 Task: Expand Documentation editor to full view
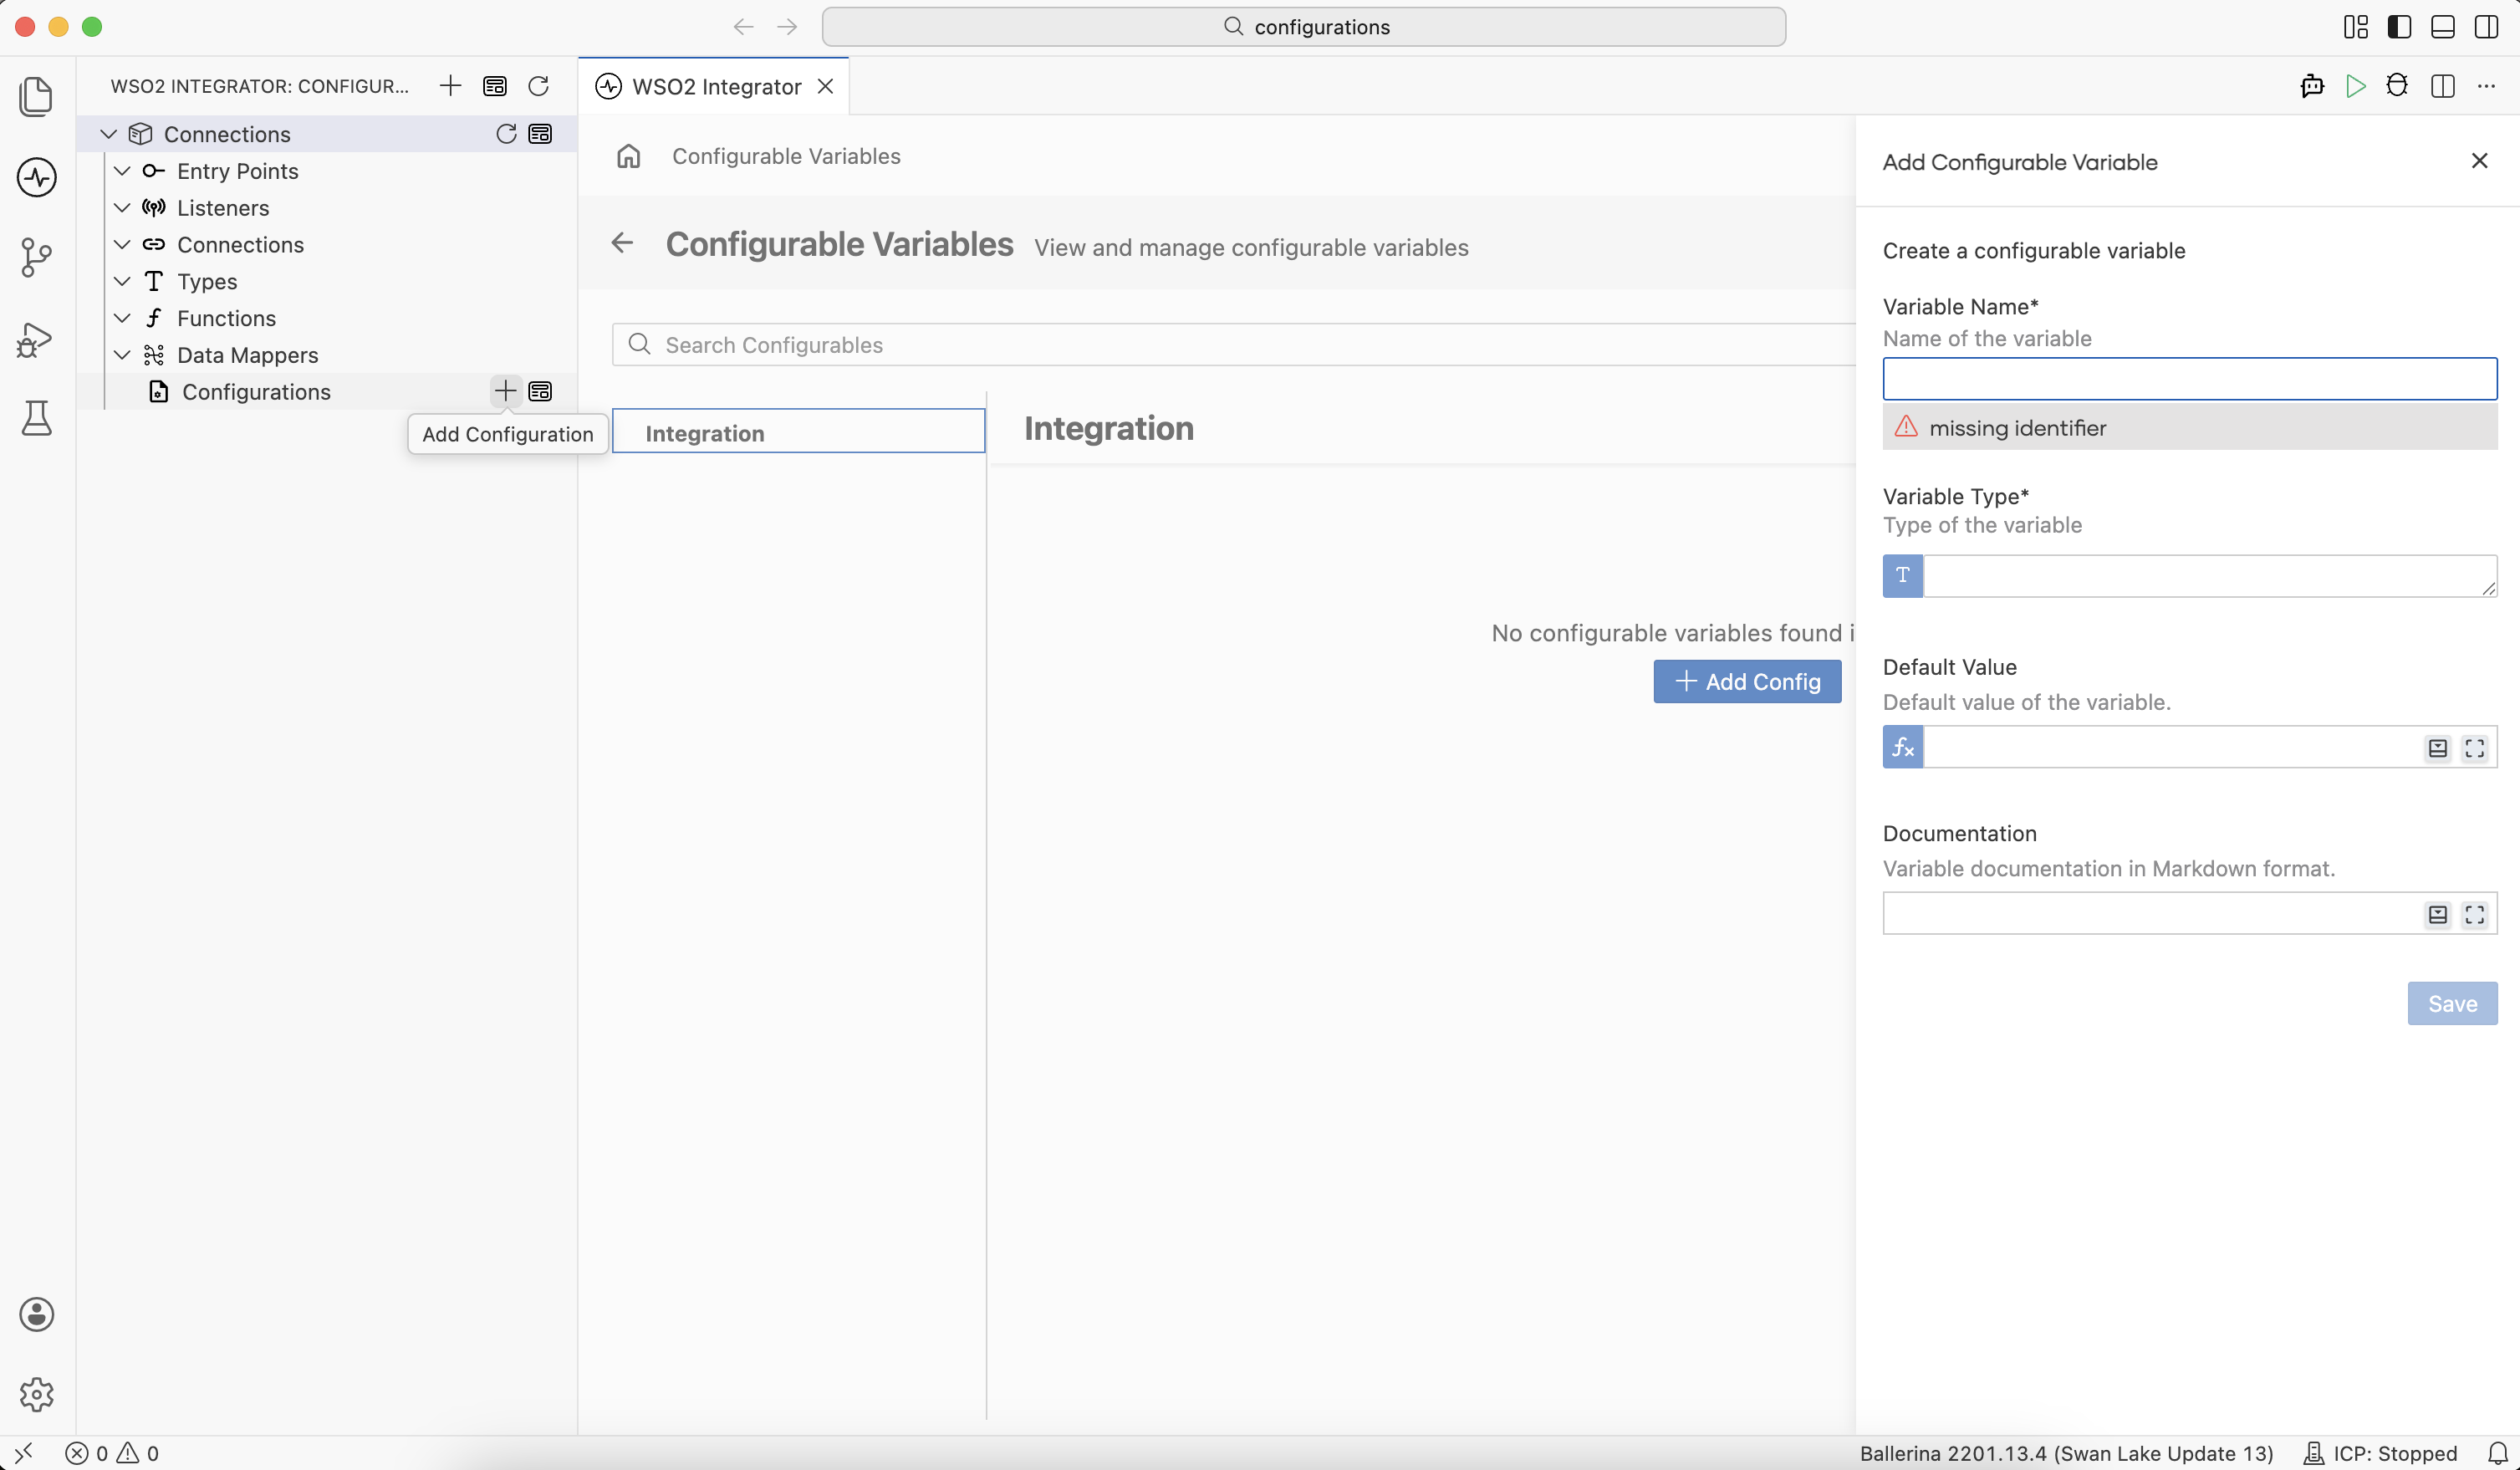coord(2475,914)
